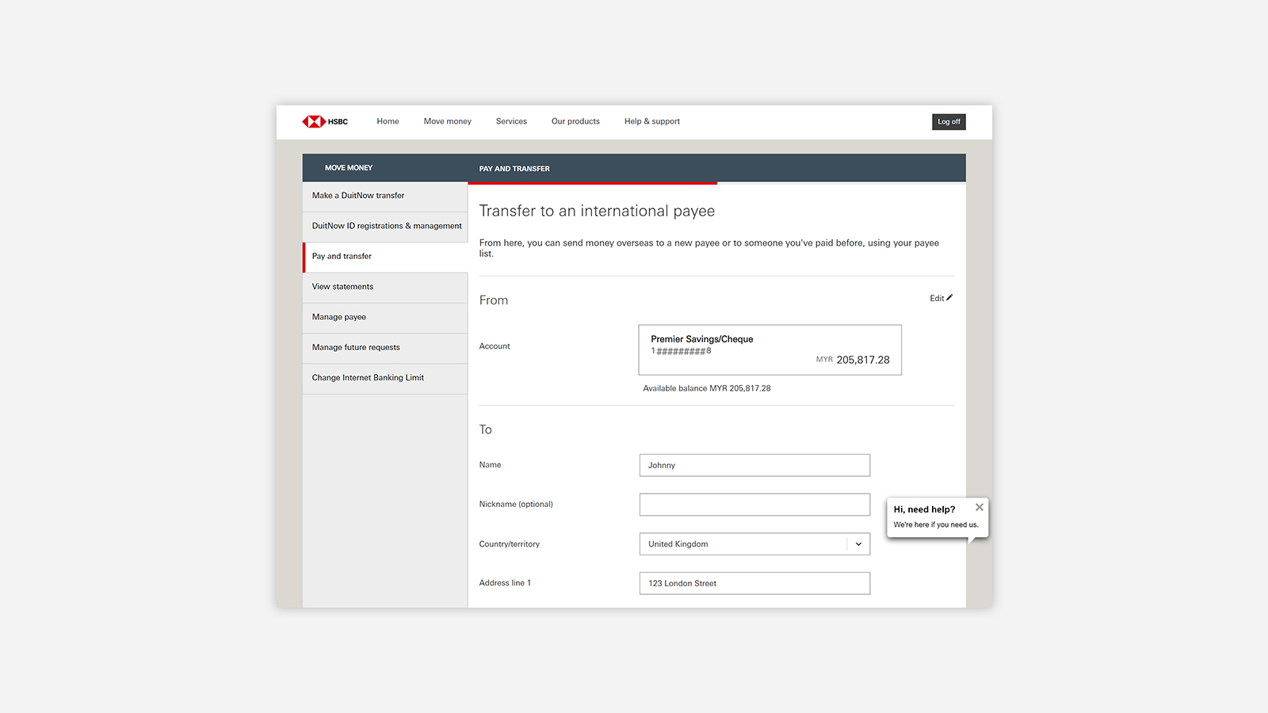Close the need help popup

[x=980, y=507]
